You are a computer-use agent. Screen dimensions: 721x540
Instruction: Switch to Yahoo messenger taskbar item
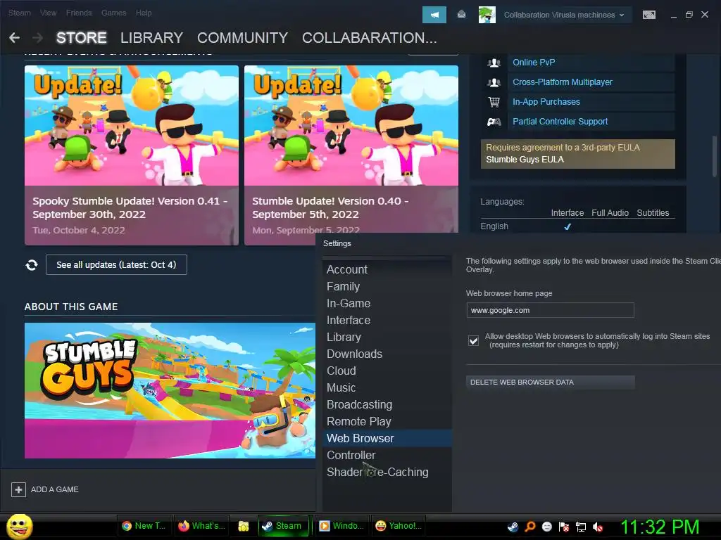pyautogui.click(x=399, y=526)
